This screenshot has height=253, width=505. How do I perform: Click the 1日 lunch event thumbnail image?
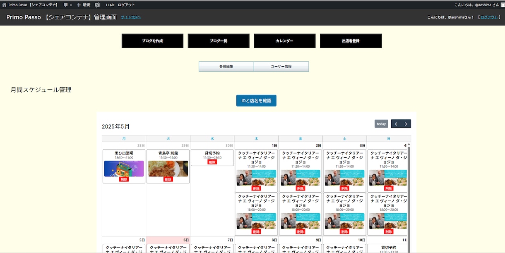pos(256,178)
